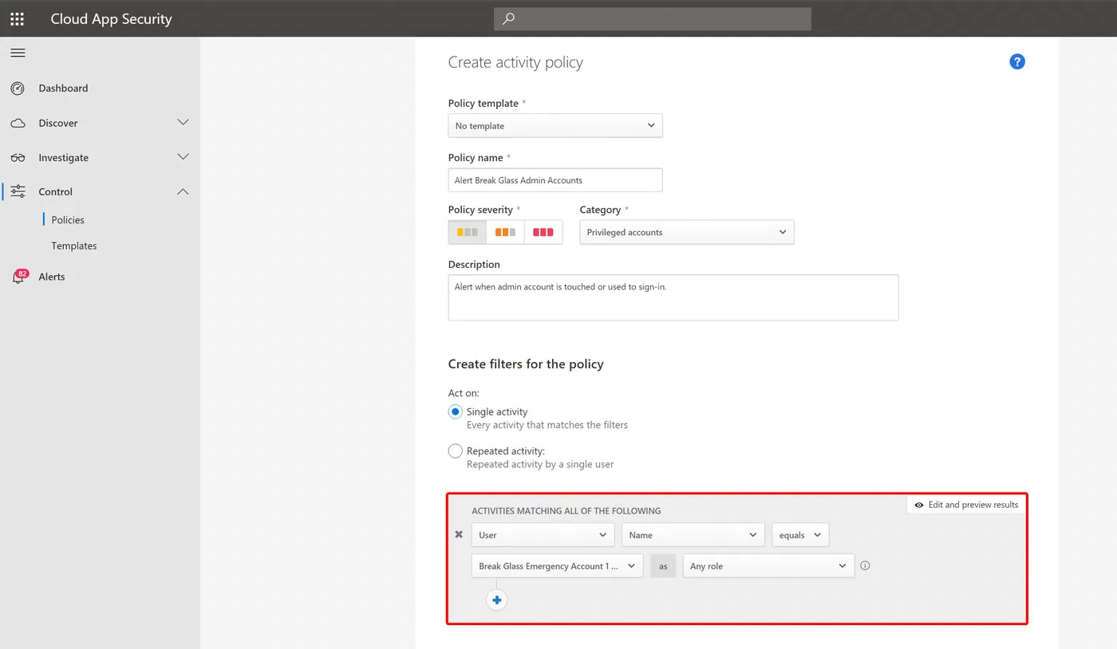Expand the Investigate menu chevron

point(184,157)
